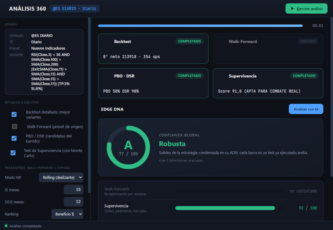
Task: Click the 00:01 elapsed timer
Action: (x=318, y=26)
